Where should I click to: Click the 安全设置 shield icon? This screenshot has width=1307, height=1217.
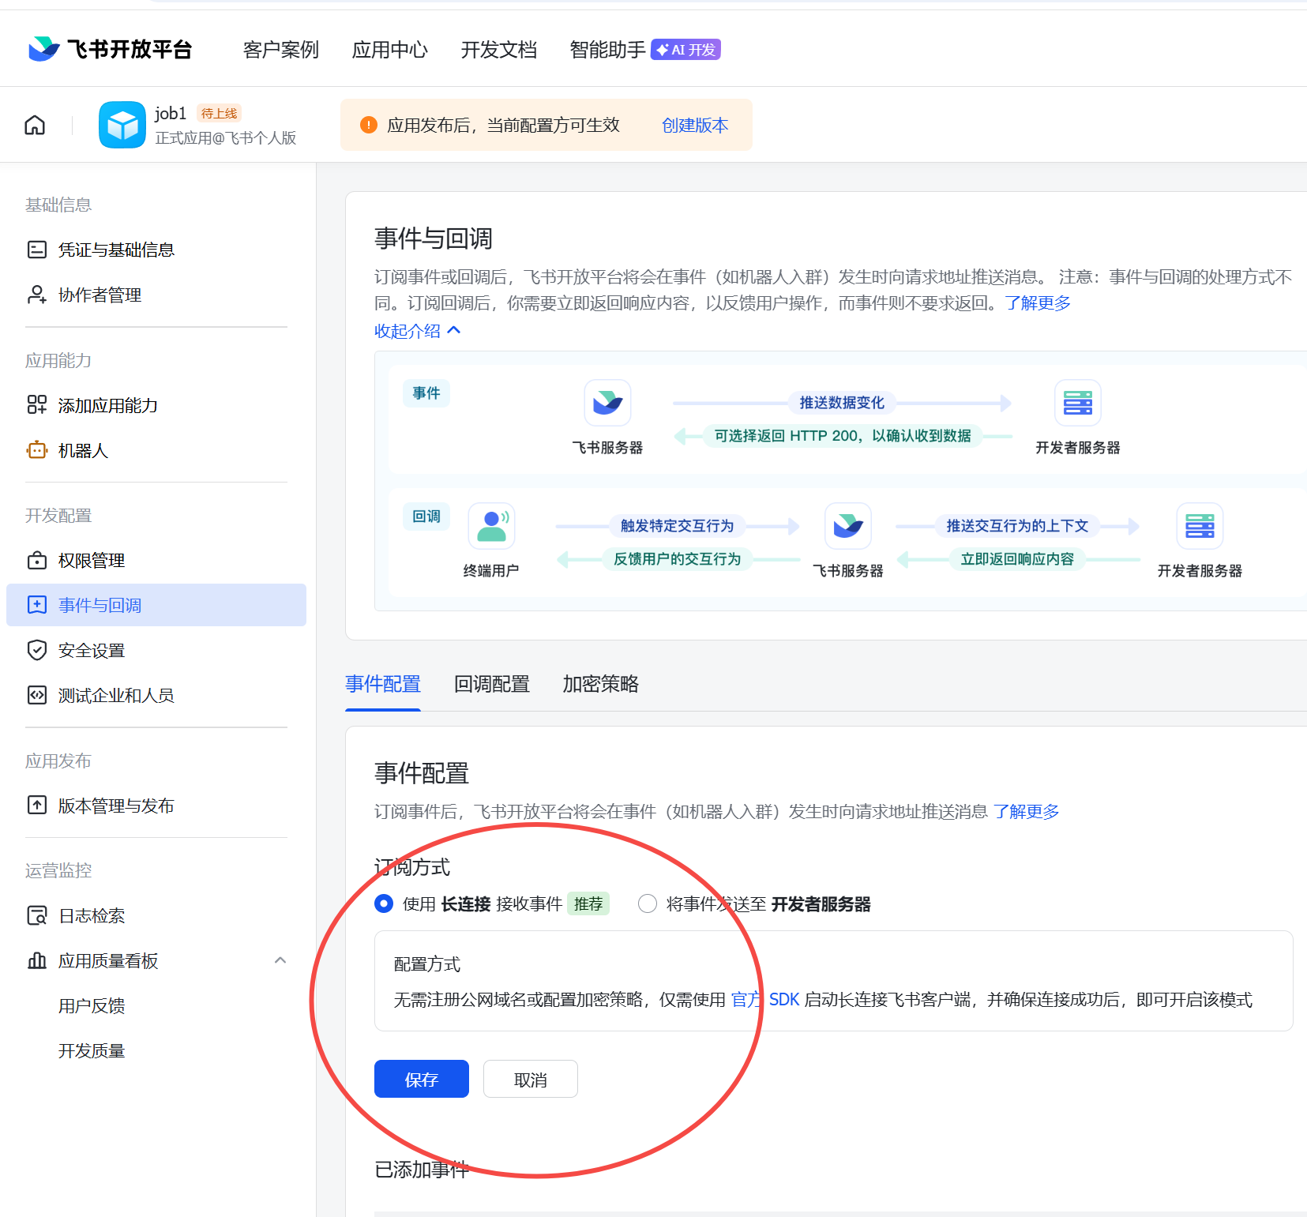[x=37, y=650]
